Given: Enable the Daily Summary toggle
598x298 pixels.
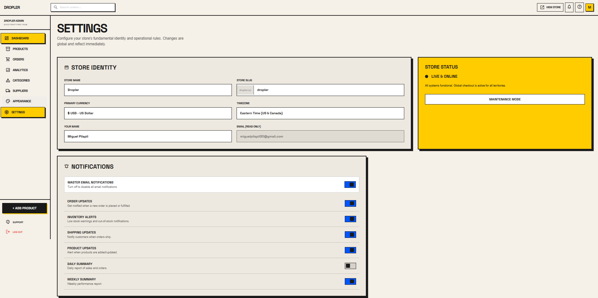Looking at the screenshot, I should pyautogui.click(x=350, y=266).
